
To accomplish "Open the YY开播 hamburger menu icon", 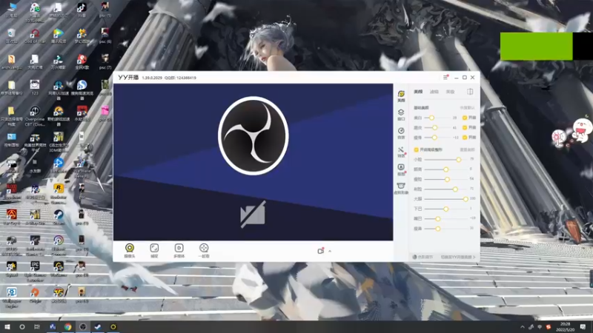I will (445, 78).
